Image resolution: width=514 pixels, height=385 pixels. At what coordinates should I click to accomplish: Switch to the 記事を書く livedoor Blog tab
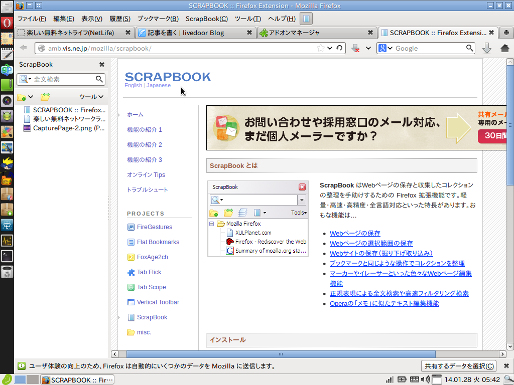coord(195,33)
